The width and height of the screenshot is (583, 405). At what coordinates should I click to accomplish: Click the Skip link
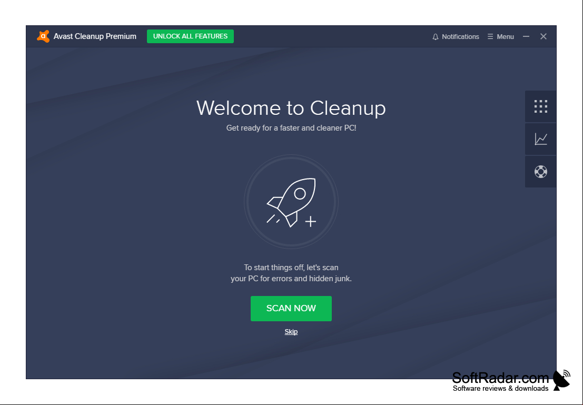pos(291,331)
